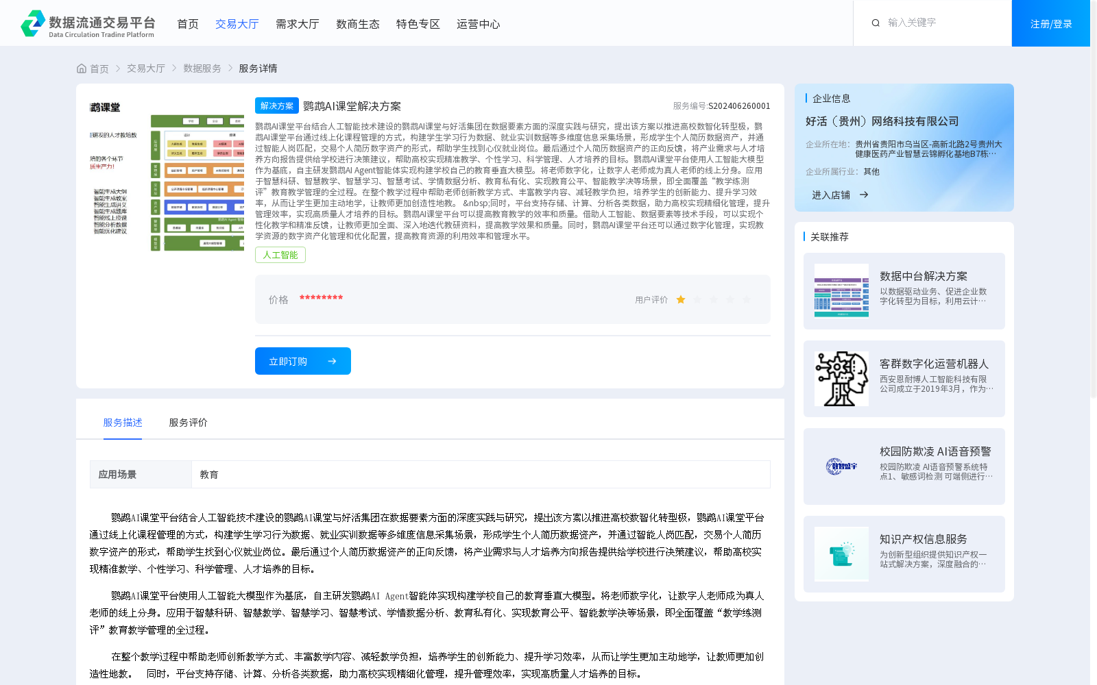Click the home icon in breadcrumb
The image size is (1097, 685).
(82, 68)
